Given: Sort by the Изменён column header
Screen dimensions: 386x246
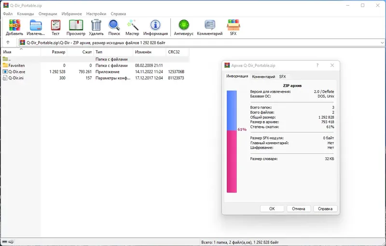Looking at the screenshot, I should 150,52.
